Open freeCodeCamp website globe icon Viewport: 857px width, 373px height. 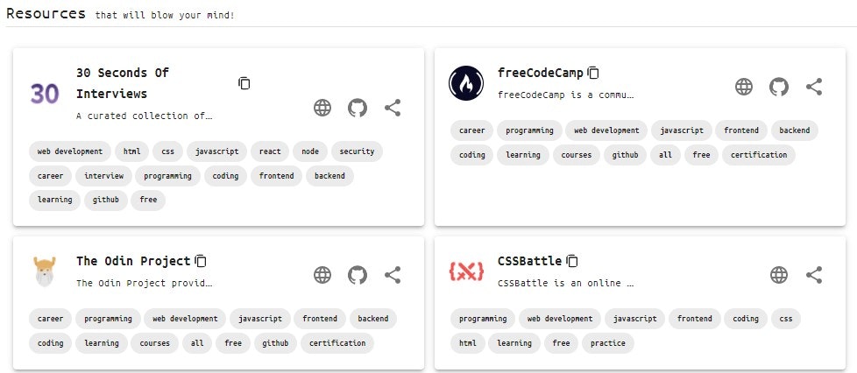[744, 87]
